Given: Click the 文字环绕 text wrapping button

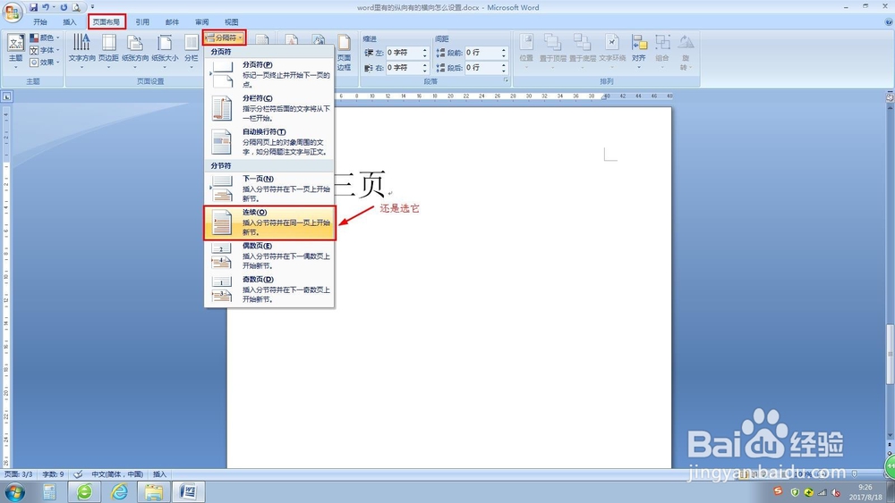Looking at the screenshot, I should pos(612,51).
